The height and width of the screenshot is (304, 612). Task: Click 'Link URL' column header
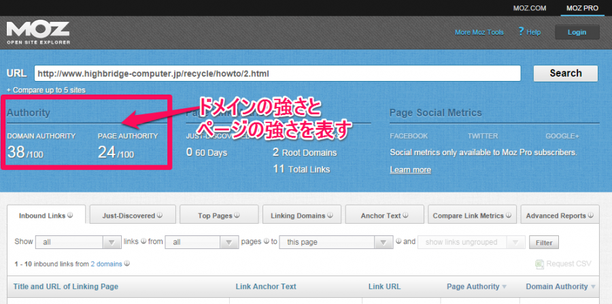384,286
